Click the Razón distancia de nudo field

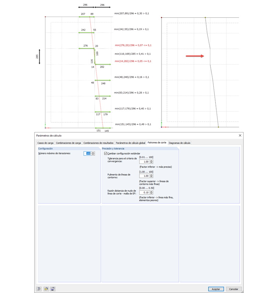pos(144,193)
